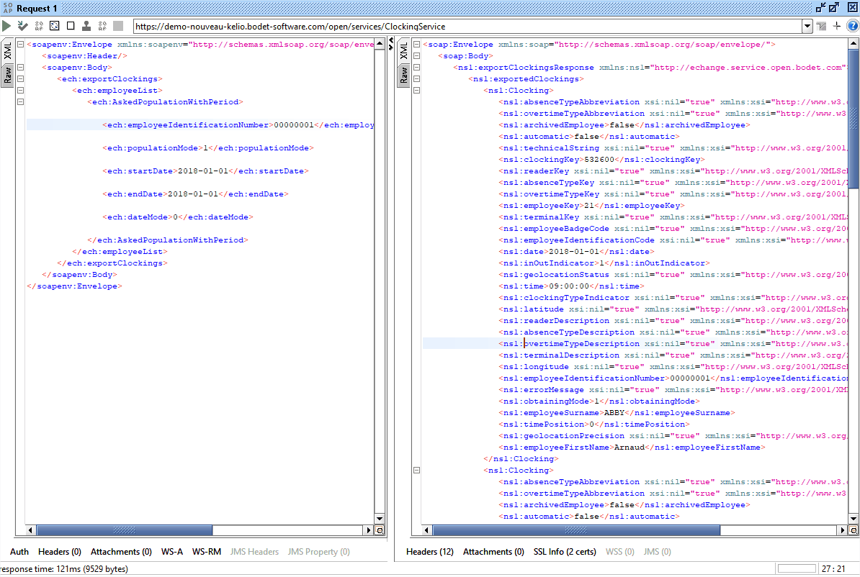Open the response Headers (12) tab
Viewport: 860px width, 577px height.
pyautogui.click(x=430, y=552)
